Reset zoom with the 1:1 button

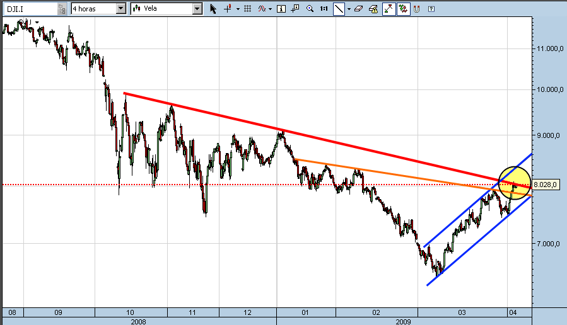click(324, 9)
